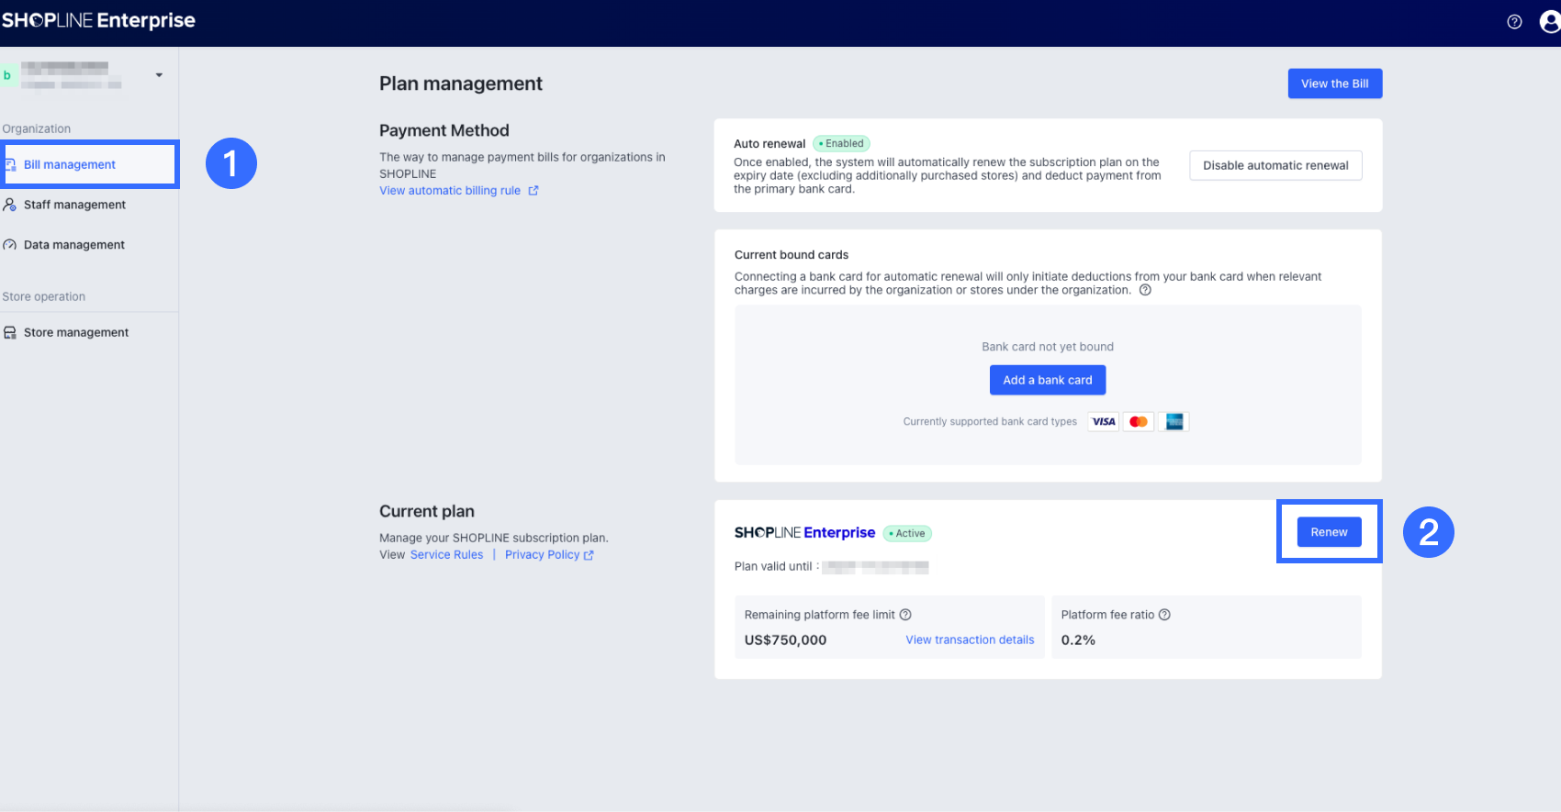The image size is (1561, 812).
Task: Click the Current plan heading
Action: tap(427, 512)
